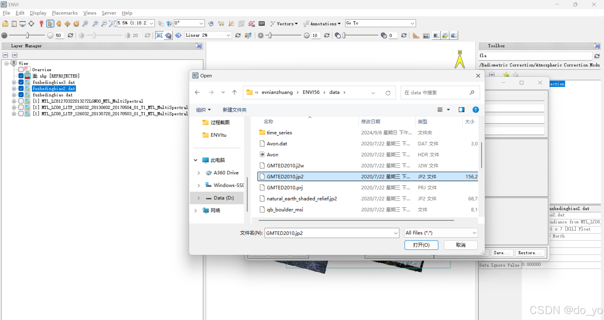
Task: Uncheck the 面.shp [REPROJECTED] layer
Action: 21,76
